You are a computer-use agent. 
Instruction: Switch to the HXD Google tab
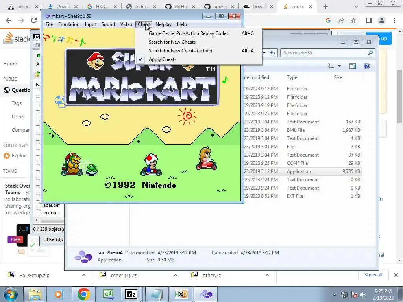pos(102,7)
